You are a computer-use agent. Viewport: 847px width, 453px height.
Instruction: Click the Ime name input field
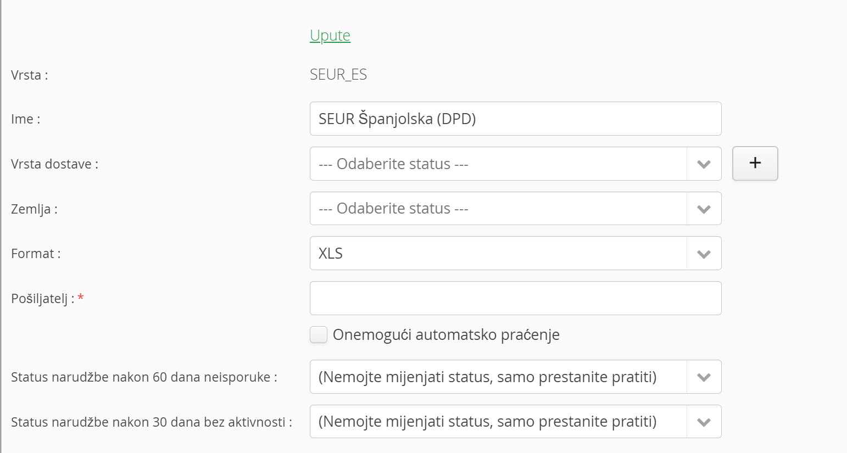click(515, 119)
